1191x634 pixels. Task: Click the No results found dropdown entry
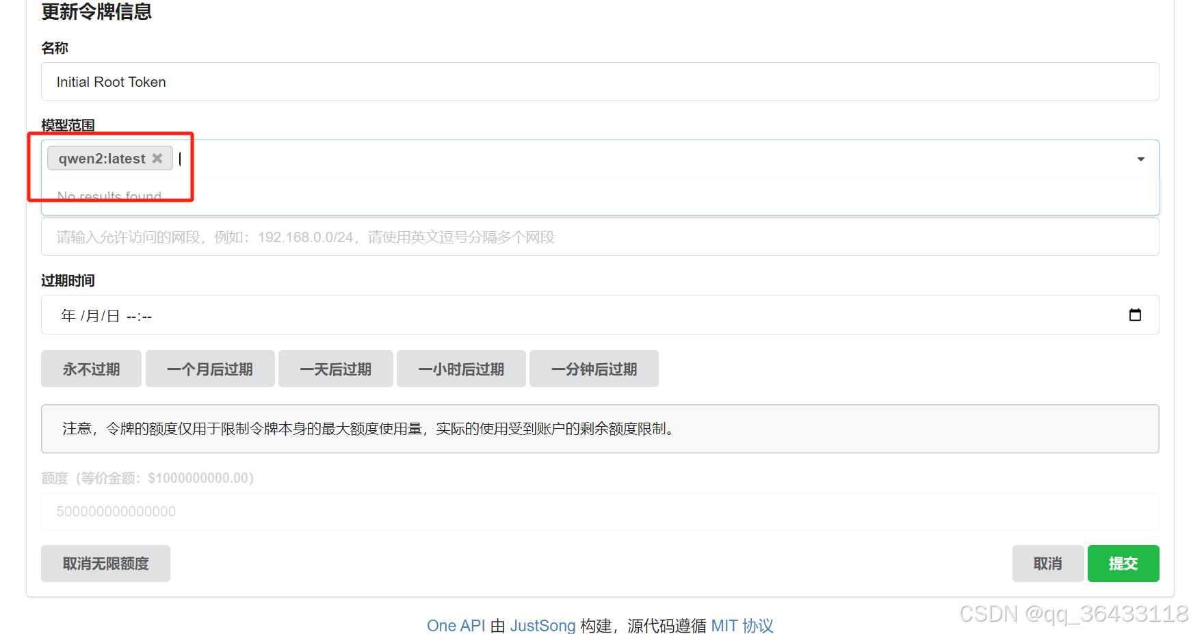pyautogui.click(x=109, y=196)
